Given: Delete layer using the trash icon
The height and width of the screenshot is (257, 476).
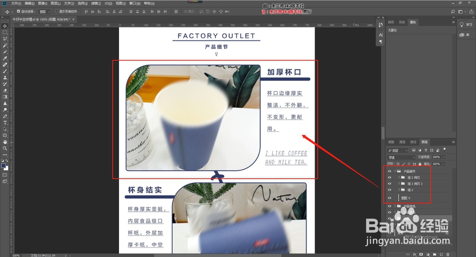Looking at the screenshot, I should coord(448,255).
